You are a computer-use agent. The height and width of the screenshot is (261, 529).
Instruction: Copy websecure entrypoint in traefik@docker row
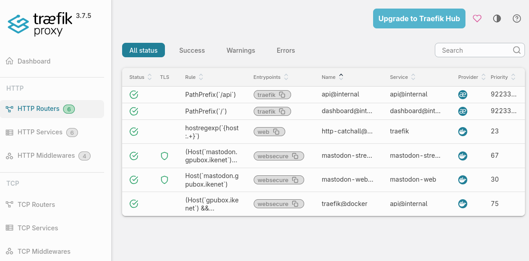click(x=295, y=204)
